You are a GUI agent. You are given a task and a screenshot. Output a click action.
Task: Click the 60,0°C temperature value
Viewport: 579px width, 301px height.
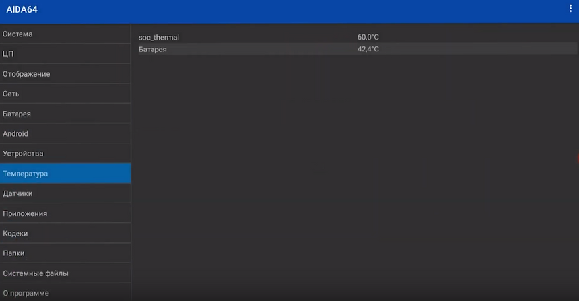pos(368,37)
